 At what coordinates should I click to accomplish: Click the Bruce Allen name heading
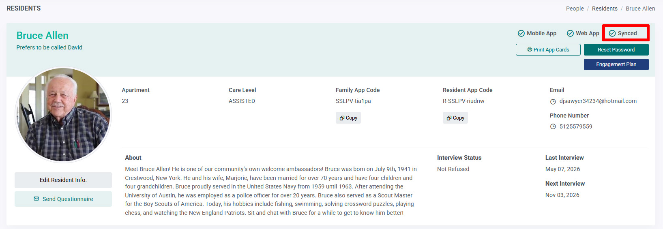click(x=43, y=35)
